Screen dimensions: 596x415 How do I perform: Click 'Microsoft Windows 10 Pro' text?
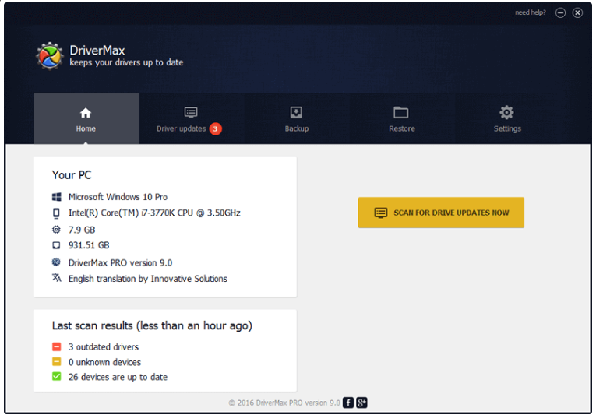pyautogui.click(x=118, y=197)
